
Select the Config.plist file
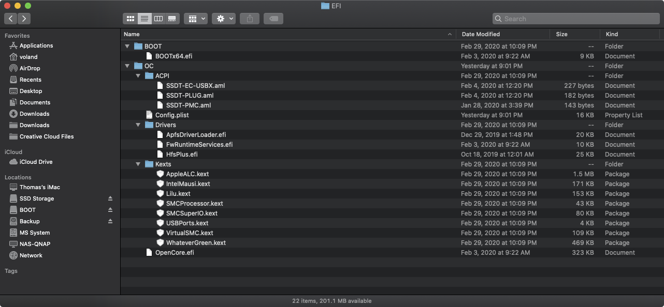(392, 115)
